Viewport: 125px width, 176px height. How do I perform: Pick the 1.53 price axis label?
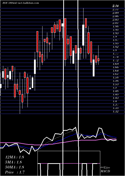click(115, 84)
